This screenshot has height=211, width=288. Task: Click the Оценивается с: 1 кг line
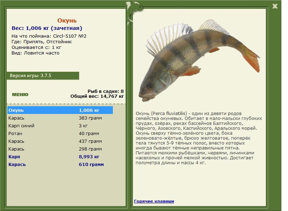click(36, 48)
